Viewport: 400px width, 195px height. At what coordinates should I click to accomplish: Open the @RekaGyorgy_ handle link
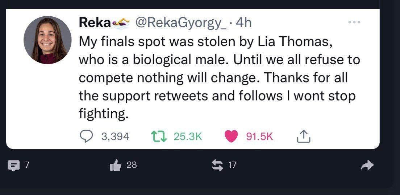pyautogui.click(x=181, y=23)
